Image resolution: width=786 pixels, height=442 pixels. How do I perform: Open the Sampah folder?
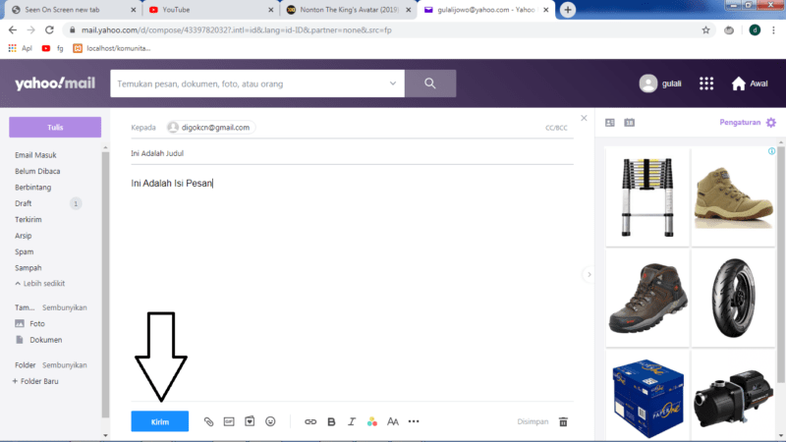[28, 267]
